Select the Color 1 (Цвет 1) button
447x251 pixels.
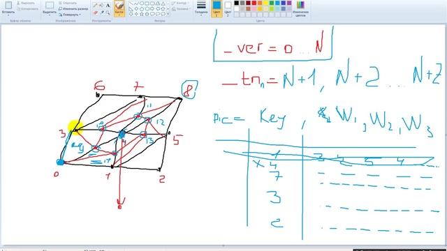217,8
